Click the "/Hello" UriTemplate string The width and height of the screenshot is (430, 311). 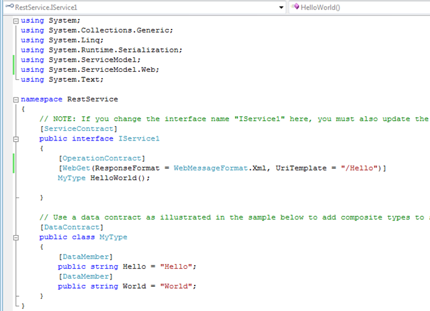pyautogui.click(x=359, y=168)
